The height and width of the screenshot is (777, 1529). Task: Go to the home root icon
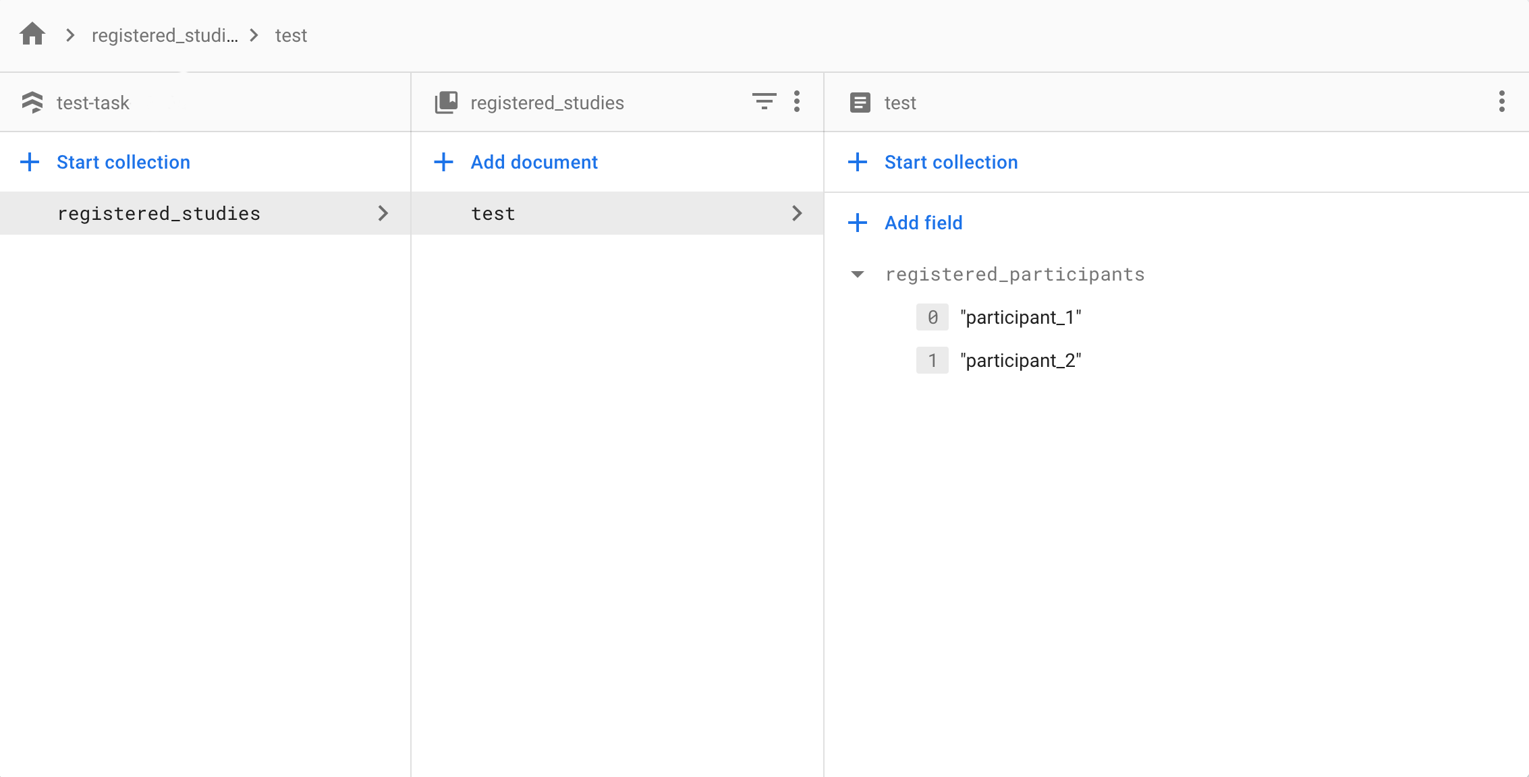[x=32, y=34]
